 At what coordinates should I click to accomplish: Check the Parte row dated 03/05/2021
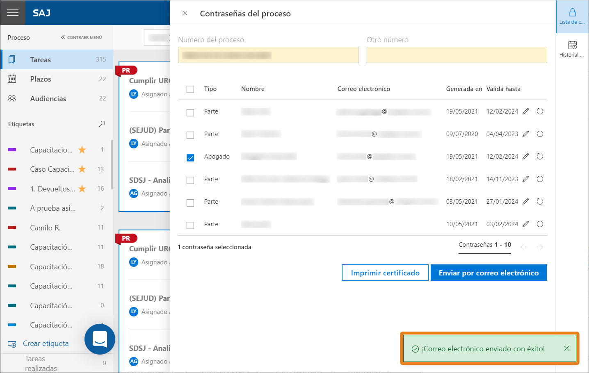click(x=190, y=202)
